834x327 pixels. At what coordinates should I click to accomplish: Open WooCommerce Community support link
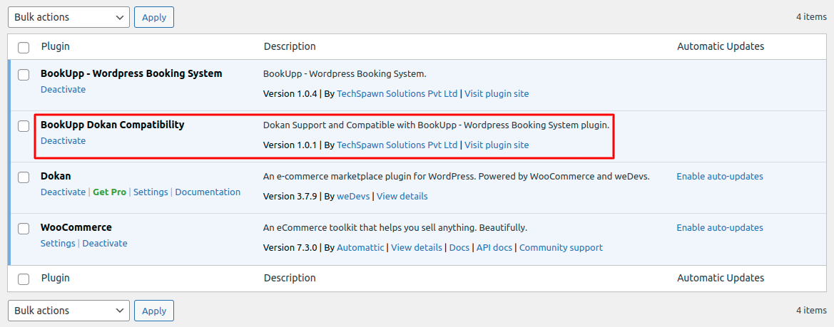pyautogui.click(x=561, y=248)
